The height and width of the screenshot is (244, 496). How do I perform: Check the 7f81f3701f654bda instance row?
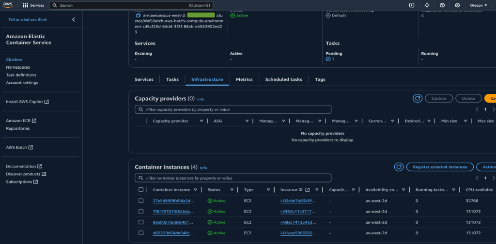pos(141,212)
